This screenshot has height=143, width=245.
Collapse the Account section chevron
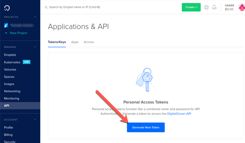coord(35,120)
